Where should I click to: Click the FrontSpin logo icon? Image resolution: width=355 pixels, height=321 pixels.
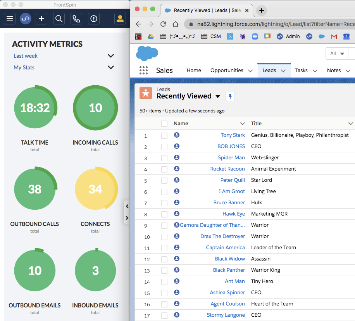coord(25,19)
